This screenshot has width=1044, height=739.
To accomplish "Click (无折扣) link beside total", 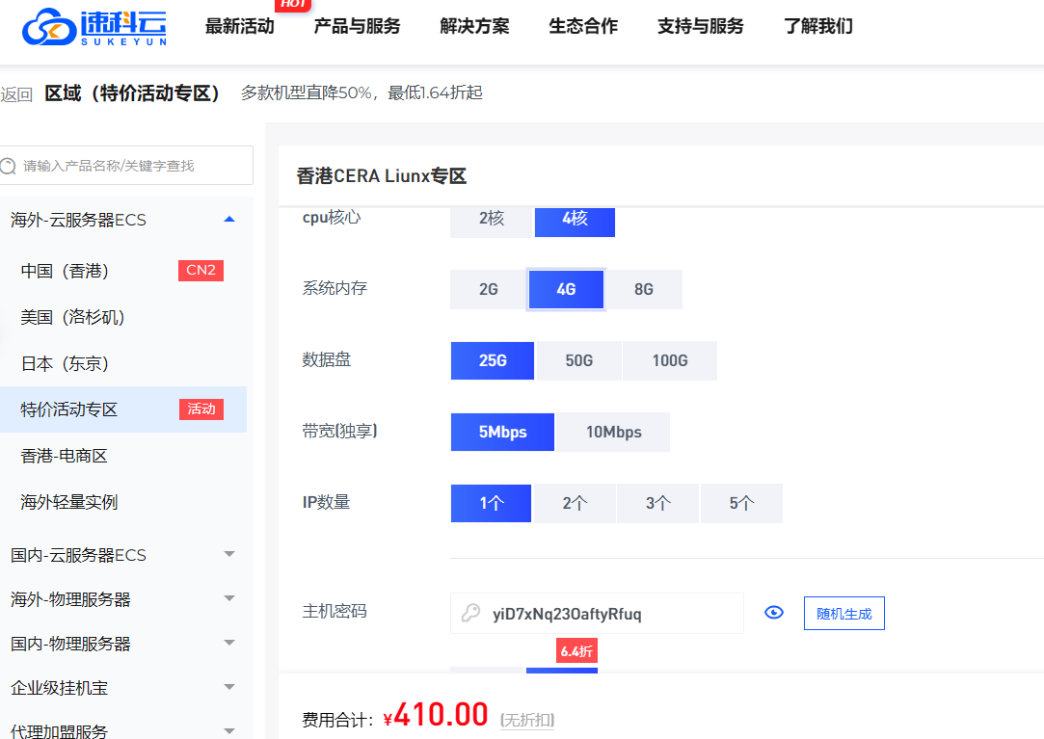I will pos(527,720).
